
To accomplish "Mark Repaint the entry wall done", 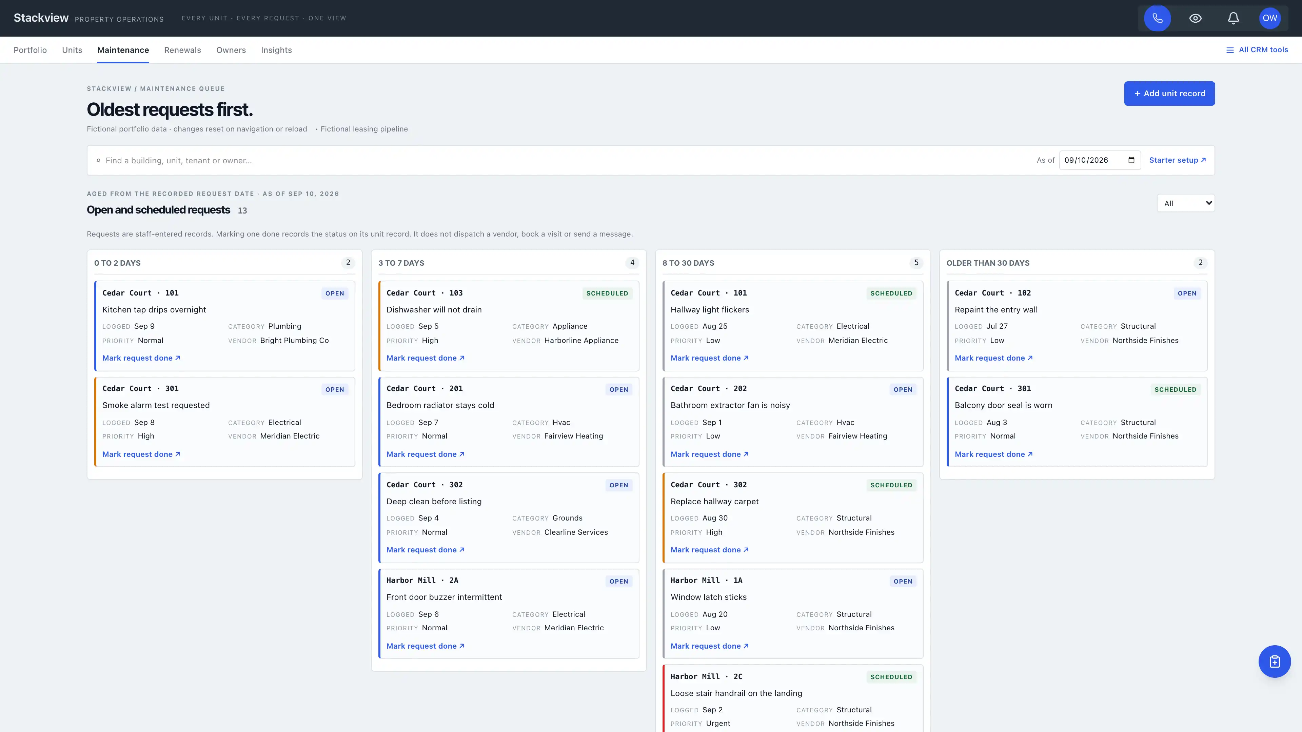I will 994,358.
